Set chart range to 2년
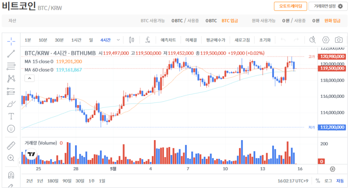This screenshot has height=189, width=349. click(x=29, y=181)
